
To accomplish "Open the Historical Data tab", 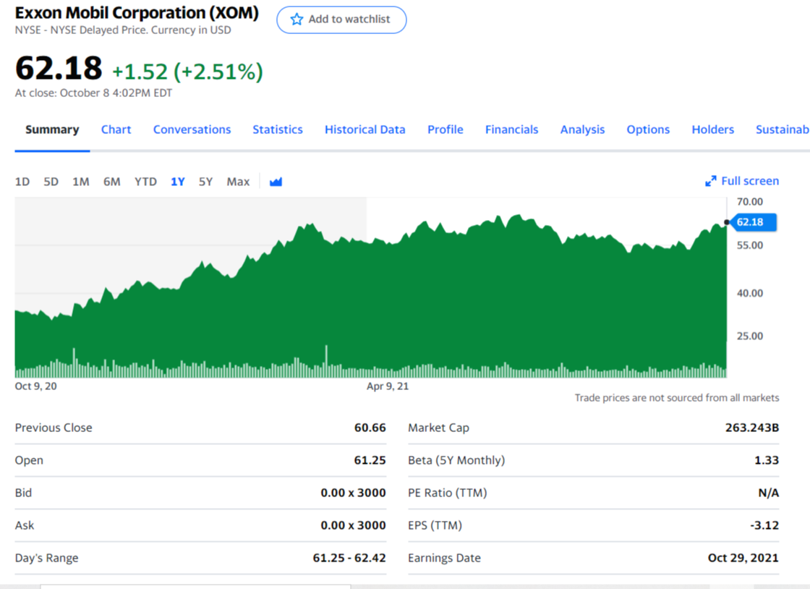I will pos(364,130).
